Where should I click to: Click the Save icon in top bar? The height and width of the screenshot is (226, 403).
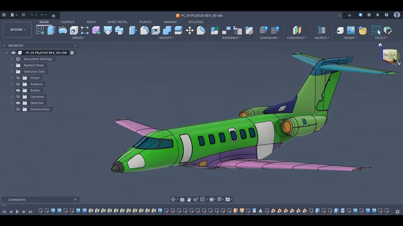coord(23,15)
